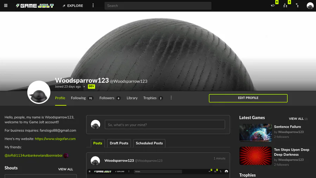Open the Followers tab
This screenshot has width=316, height=178.
pos(110,98)
